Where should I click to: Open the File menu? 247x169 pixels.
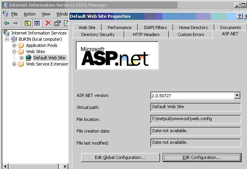(14, 14)
